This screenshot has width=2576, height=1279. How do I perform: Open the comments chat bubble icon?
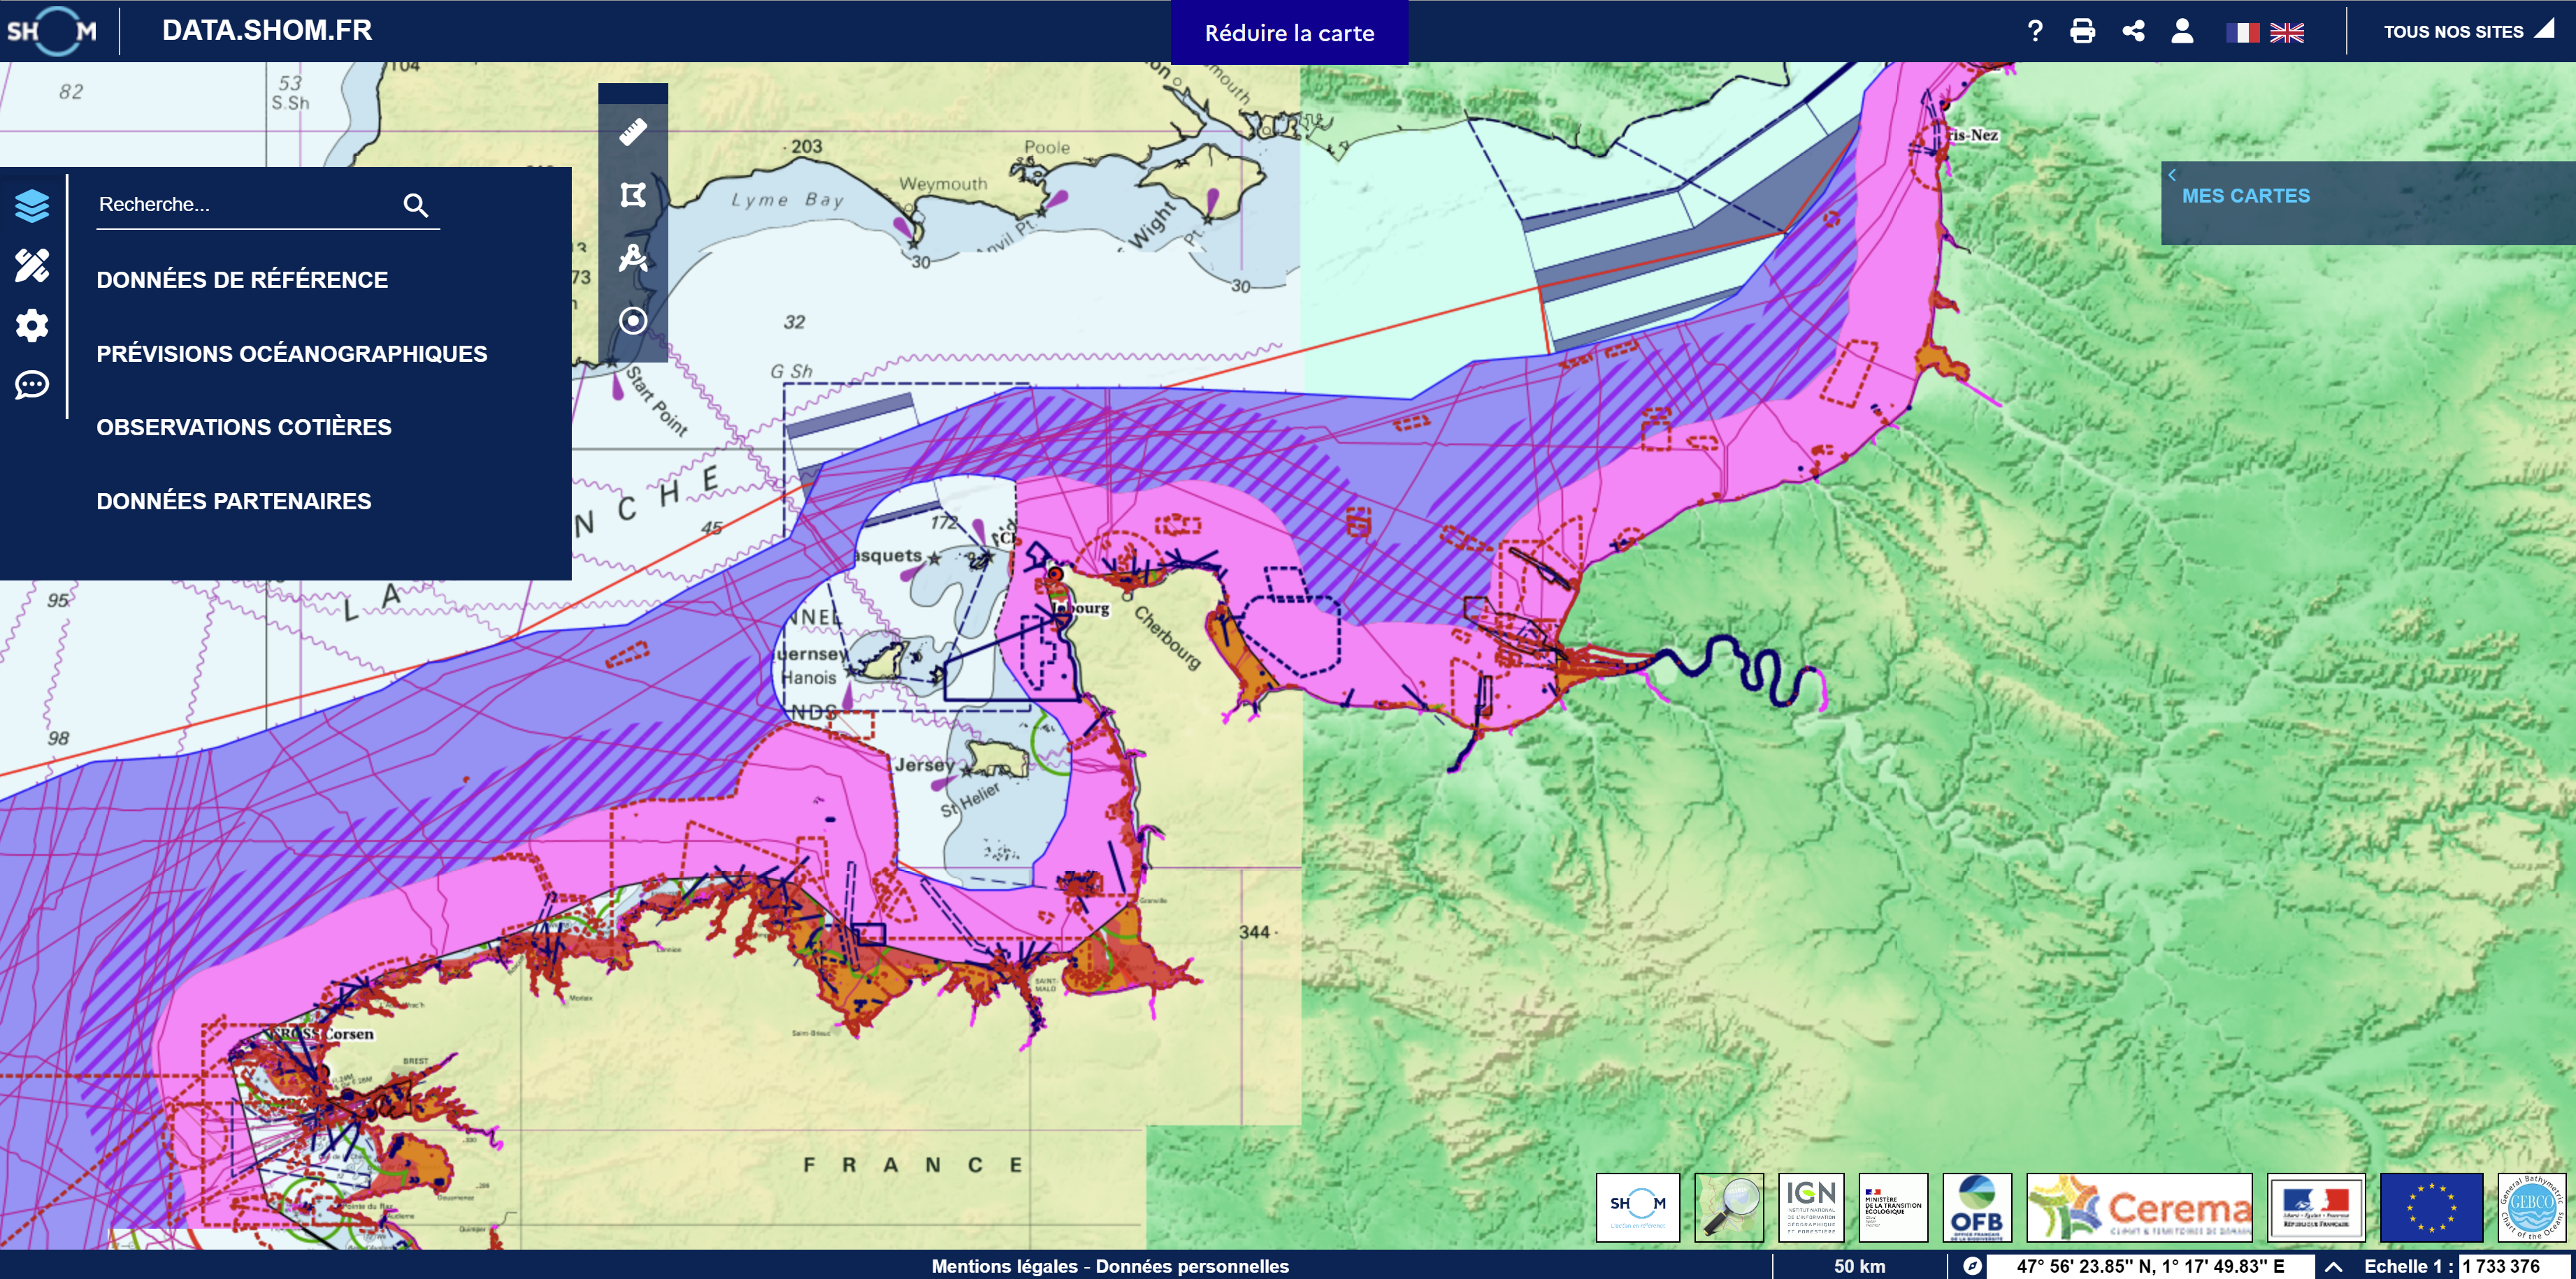32,385
